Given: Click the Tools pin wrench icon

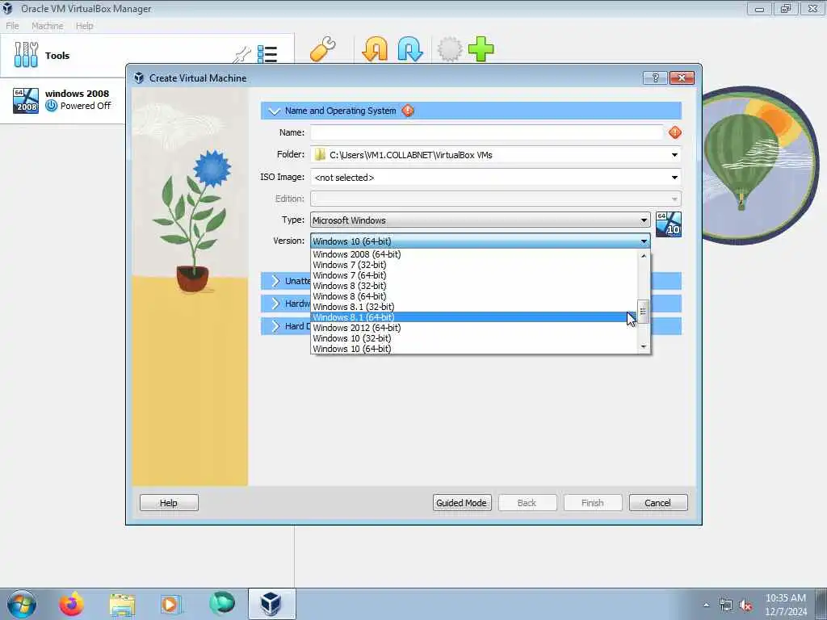Looking at the screenshot, I should 242,54.
